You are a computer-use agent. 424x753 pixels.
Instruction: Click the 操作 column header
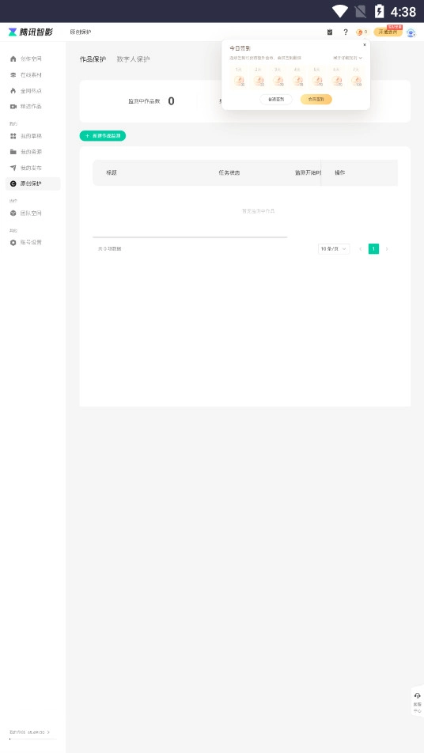coord(339,172)
